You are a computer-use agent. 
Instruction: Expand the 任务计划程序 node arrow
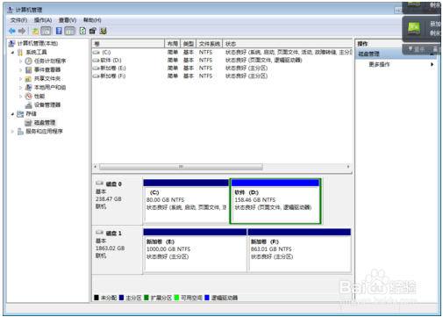[20, 61]
